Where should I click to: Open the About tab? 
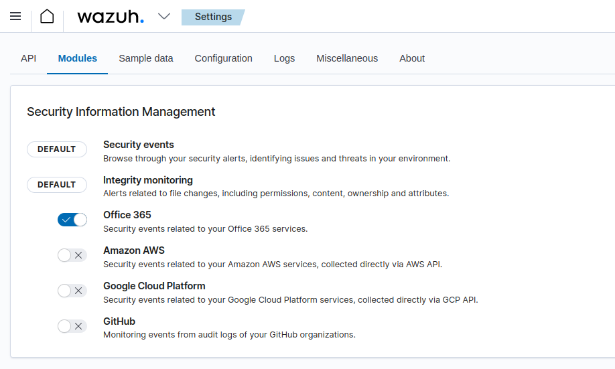[412, 58]
